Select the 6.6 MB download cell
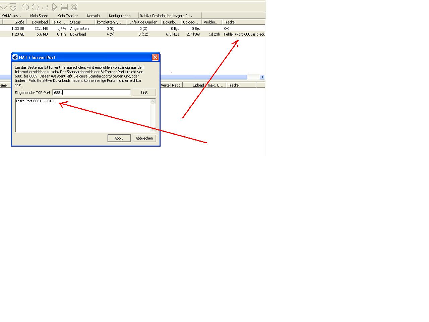Image resolution: width=429 pixels, height=322 pixels. coord(42,34)
